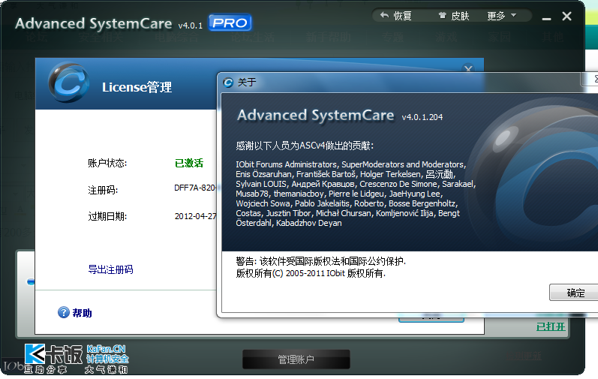Image resolution: width=598 pixels, height=379 pixels.
Task: Click the 已打开 link at right
Action: [551, 326]
